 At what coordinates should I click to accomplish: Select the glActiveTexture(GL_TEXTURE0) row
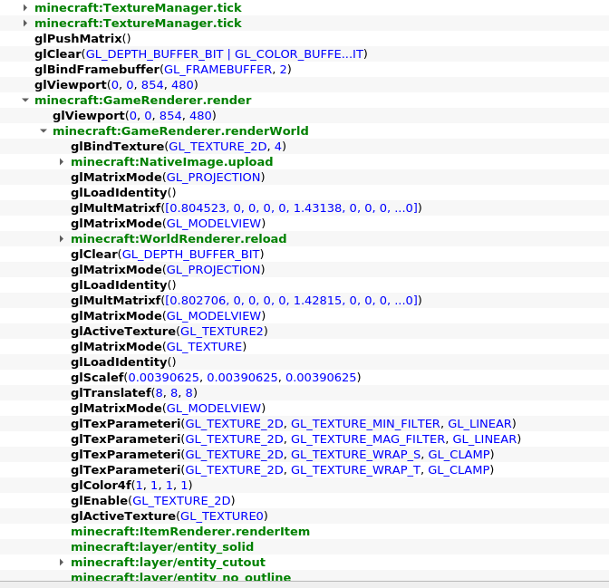point(304,516)
